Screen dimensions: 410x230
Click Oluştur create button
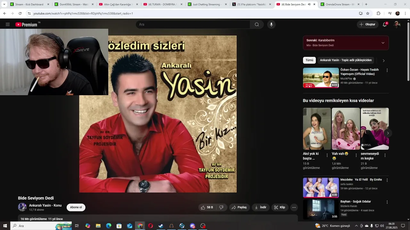pos(367,25)
